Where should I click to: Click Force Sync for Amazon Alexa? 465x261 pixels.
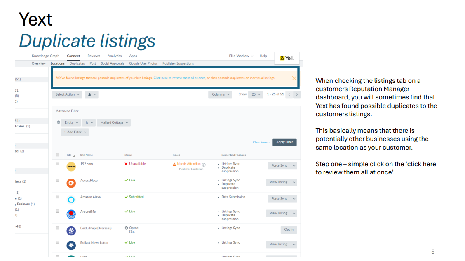(279, 199)
